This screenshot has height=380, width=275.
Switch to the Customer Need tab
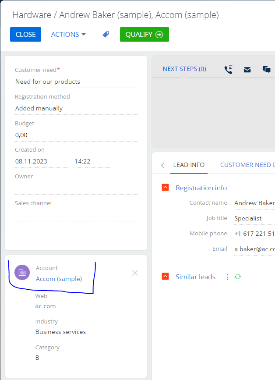pos(247,165)
